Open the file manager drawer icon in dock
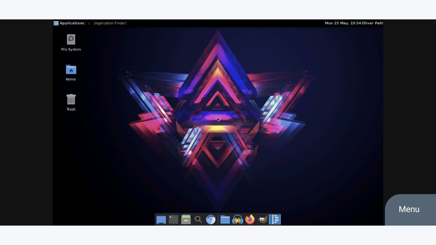436x245 pixels. pyautogui.click(x=186, y=220)
